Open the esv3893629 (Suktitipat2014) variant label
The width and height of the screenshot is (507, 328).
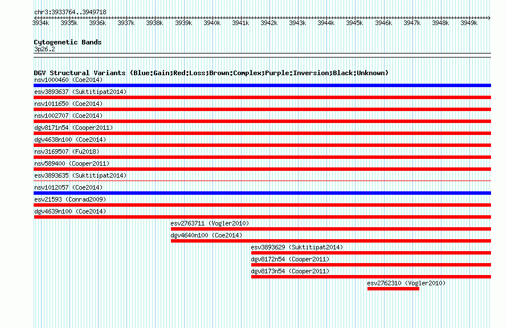297,247
